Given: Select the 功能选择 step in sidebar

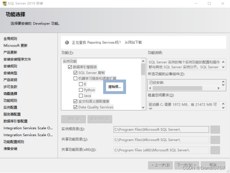Looking at the screenshot, I should click(x=10, y=93).
